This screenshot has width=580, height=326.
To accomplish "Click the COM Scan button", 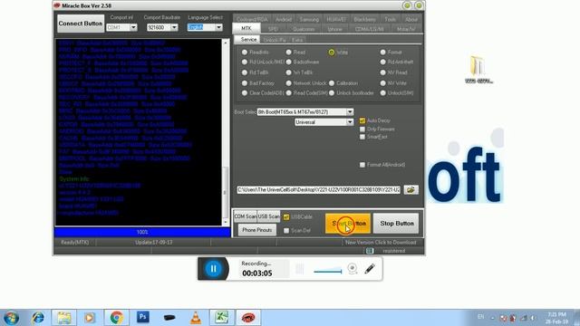I will [x=245, y=216].
